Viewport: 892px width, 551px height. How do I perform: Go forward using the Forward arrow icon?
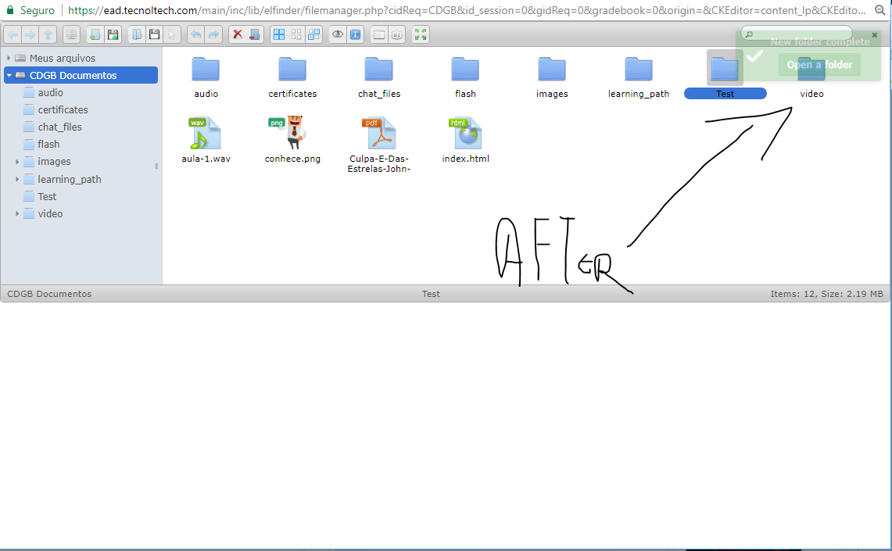[x=30, y=34]
